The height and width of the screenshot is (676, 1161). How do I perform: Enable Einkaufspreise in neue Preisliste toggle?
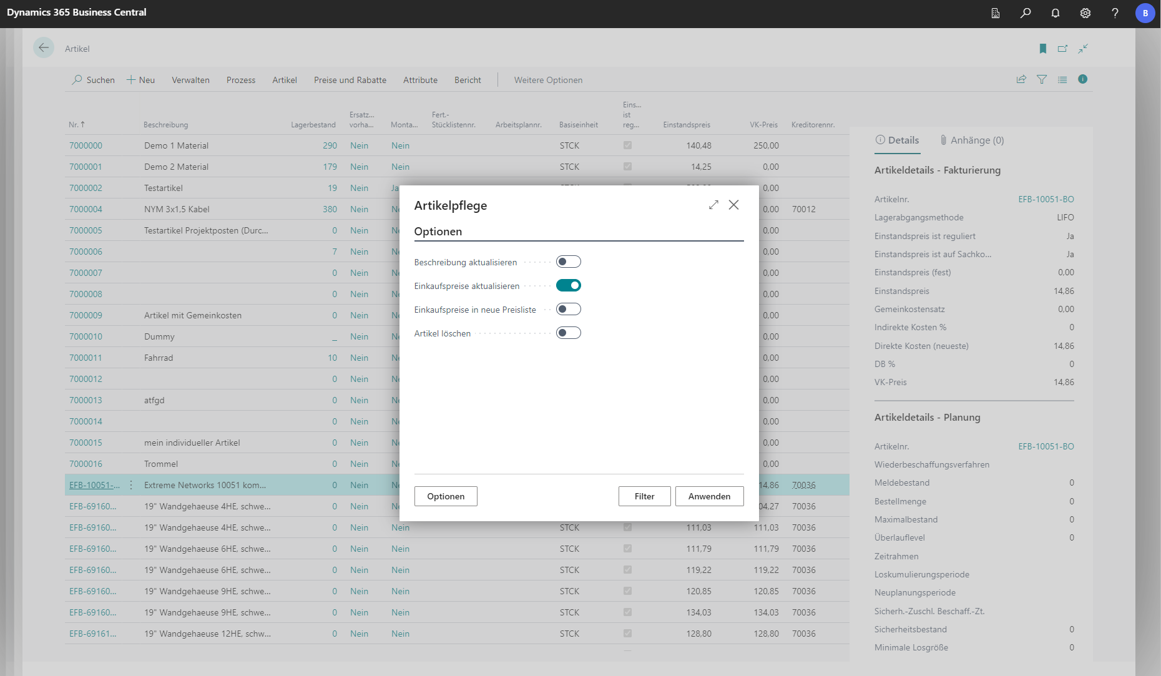[x=568, y=309]
